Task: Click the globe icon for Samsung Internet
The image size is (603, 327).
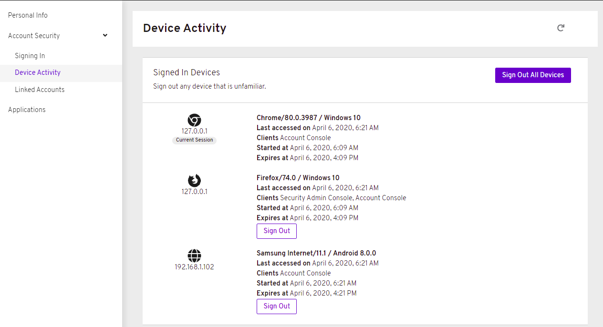Action: pos(194,256)
